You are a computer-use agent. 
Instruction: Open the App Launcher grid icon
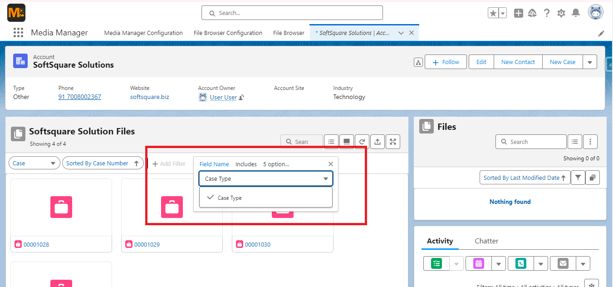tap(18, 33)
